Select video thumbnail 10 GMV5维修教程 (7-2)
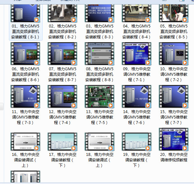This screenshot has width=194, height=184. click(174, 54)
